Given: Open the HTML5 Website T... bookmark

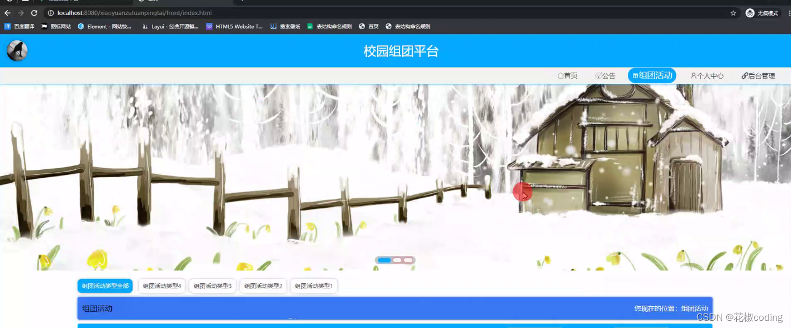Looking at the screenshot, I should click(x=234, y=26).
